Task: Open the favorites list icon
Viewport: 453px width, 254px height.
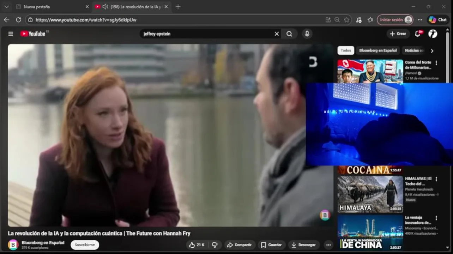Action: pos(370,20)
